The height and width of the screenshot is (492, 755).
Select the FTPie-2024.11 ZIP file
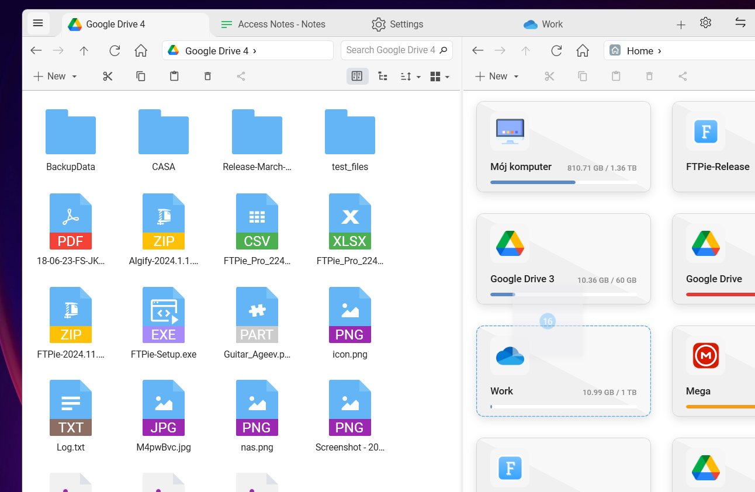point(71,323)
